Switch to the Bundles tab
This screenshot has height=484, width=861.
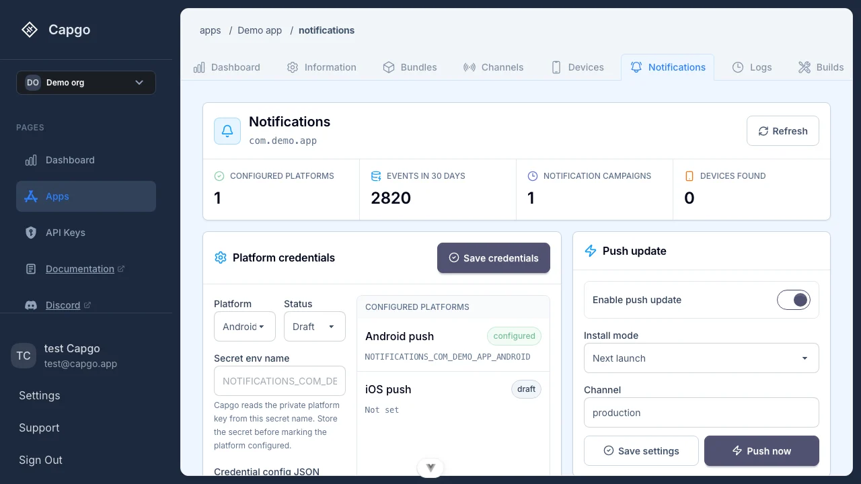(x=410, y=67)
